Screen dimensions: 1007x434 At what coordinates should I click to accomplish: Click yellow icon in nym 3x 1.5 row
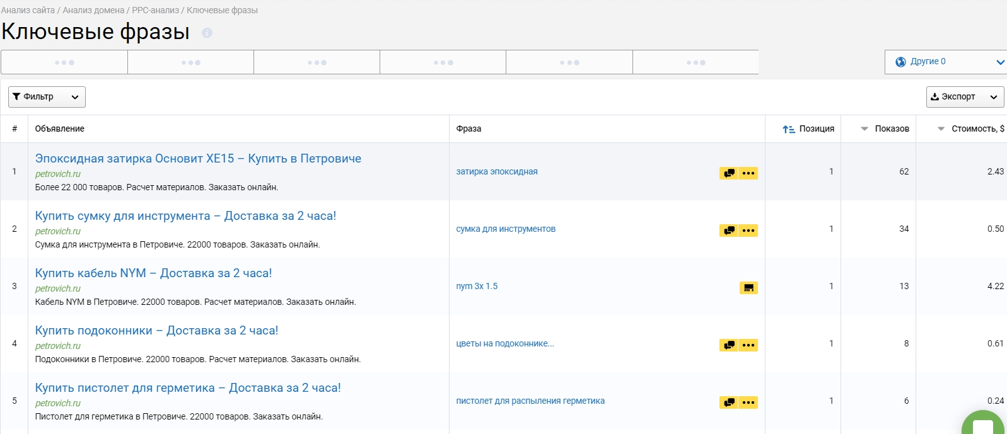(x=748, y=288)
